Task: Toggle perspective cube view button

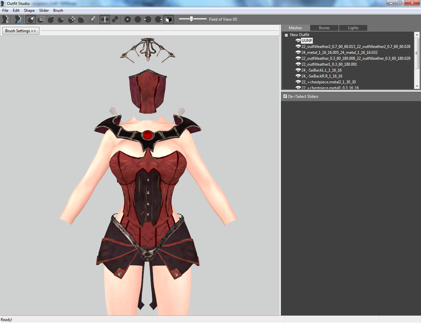Action: point(168,19)
